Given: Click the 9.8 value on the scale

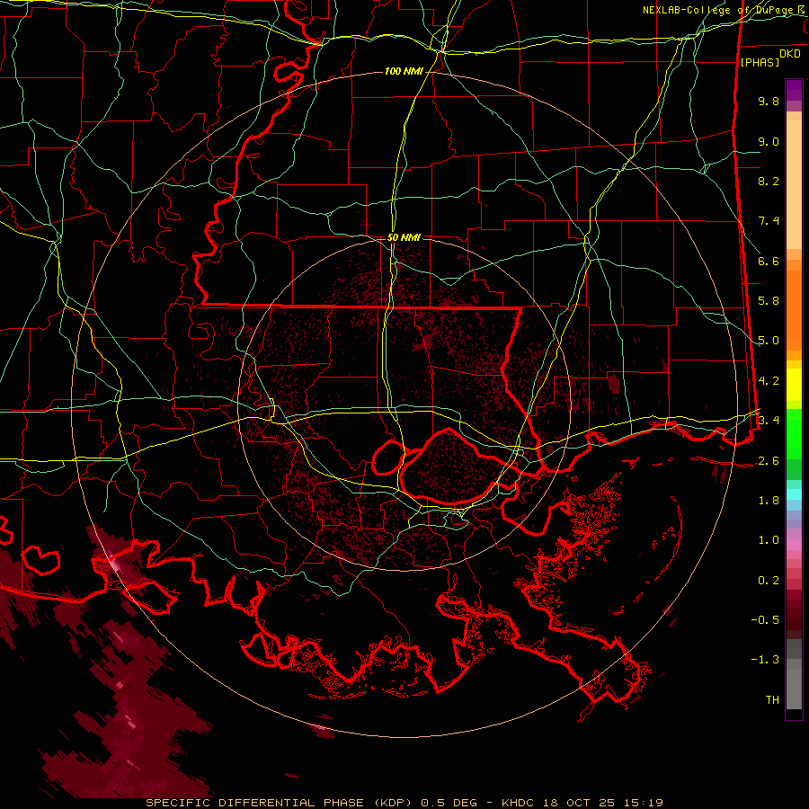Looking at the screenshot, I should [769, 101].
